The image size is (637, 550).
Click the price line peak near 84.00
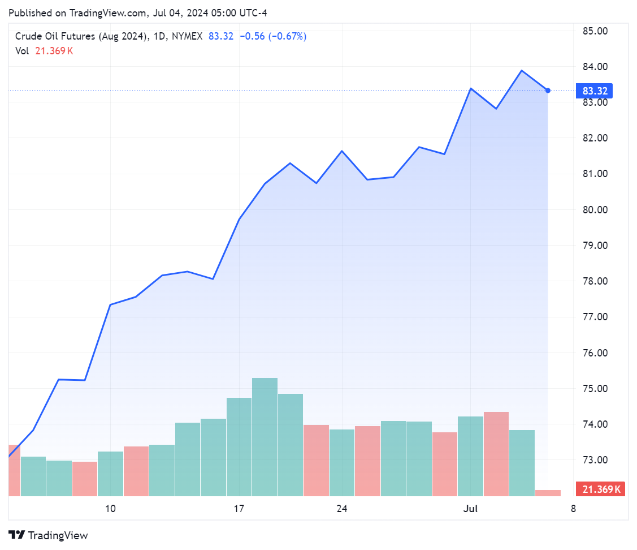coord(522,71)
